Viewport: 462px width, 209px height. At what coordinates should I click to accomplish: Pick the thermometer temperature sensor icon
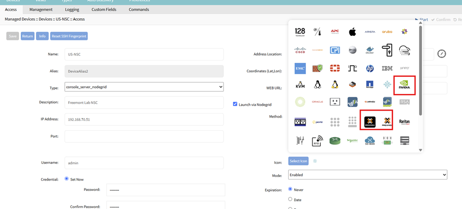(317, 31)
